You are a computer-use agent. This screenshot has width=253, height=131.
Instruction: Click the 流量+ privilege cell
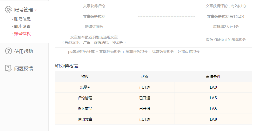85,87
